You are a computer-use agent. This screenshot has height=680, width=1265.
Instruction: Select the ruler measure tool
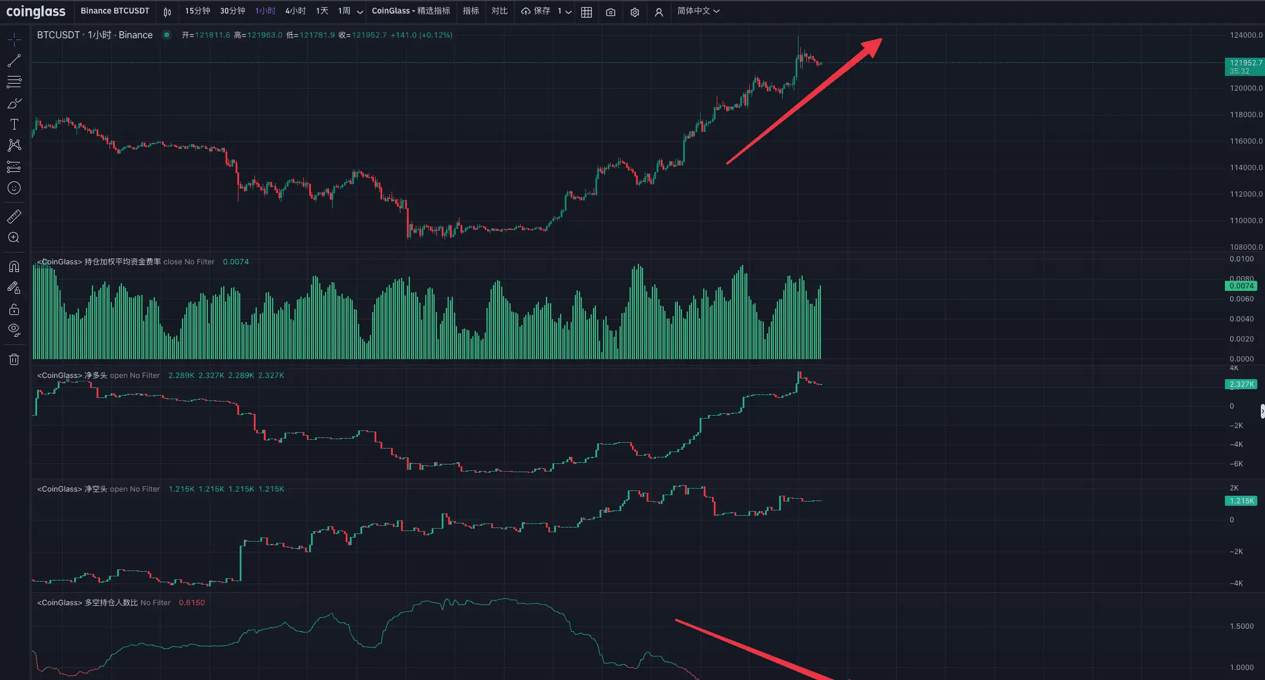point(14,217)
